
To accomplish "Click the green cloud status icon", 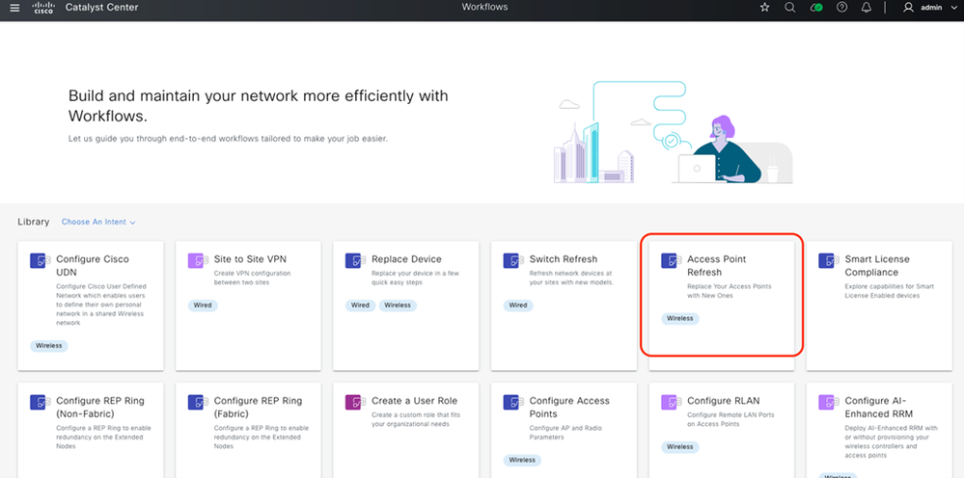I will [816, 8].
